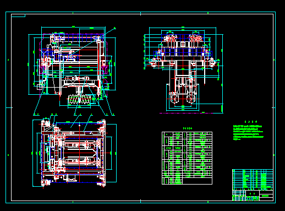Image resolution: width=285 pixels, height=211 pixels.
Task: Select the coil spring assembly under front view
Action: (79, 99)
